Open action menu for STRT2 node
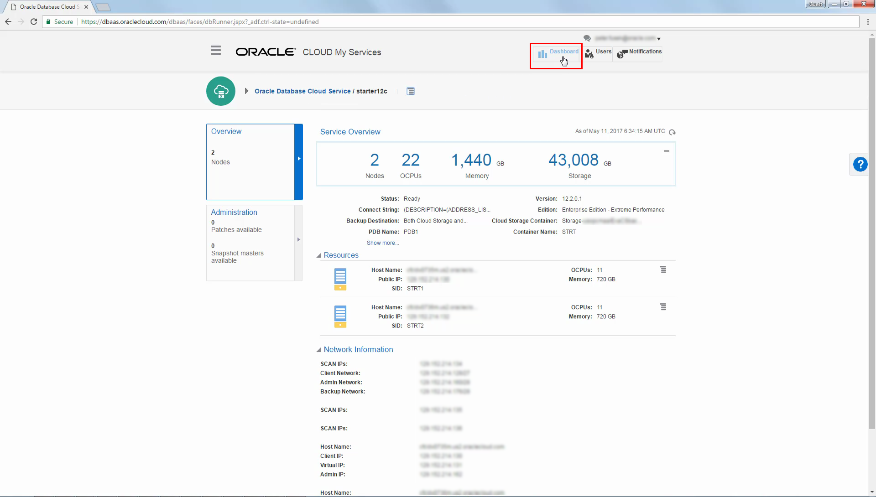 pyautogui.click(x=663, y=307)
